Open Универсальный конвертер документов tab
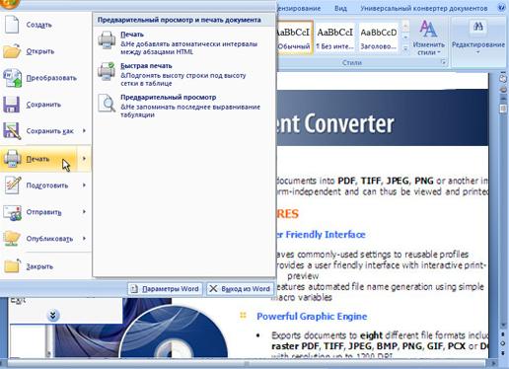Image resolution: width=509 pixels, height=369 pixels. pyautogui.click(x=423, y=9)
